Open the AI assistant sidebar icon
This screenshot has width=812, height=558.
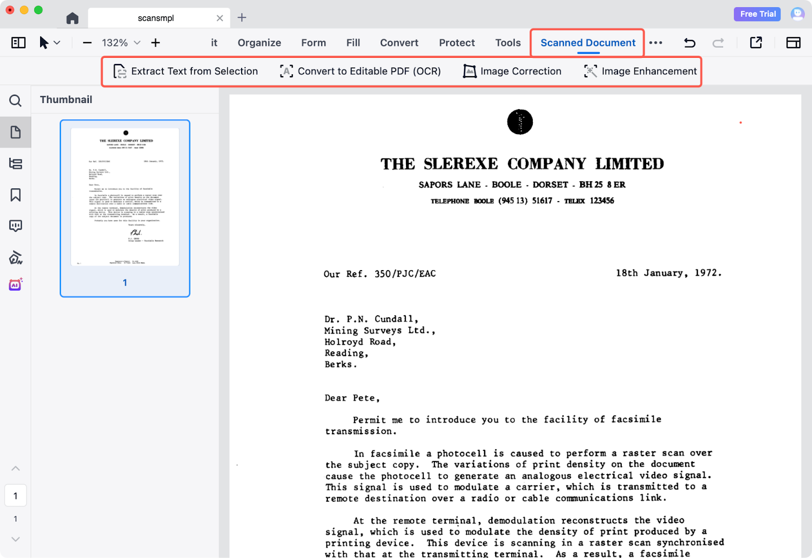point(15,285)
